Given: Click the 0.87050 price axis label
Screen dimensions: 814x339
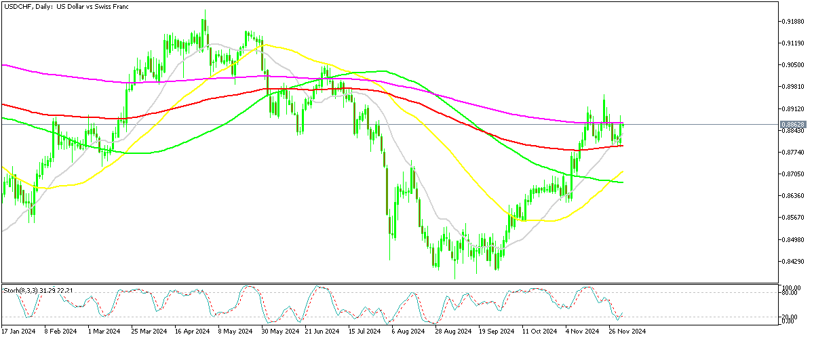Looking at the screenshot, I should (x=794, y=174).
